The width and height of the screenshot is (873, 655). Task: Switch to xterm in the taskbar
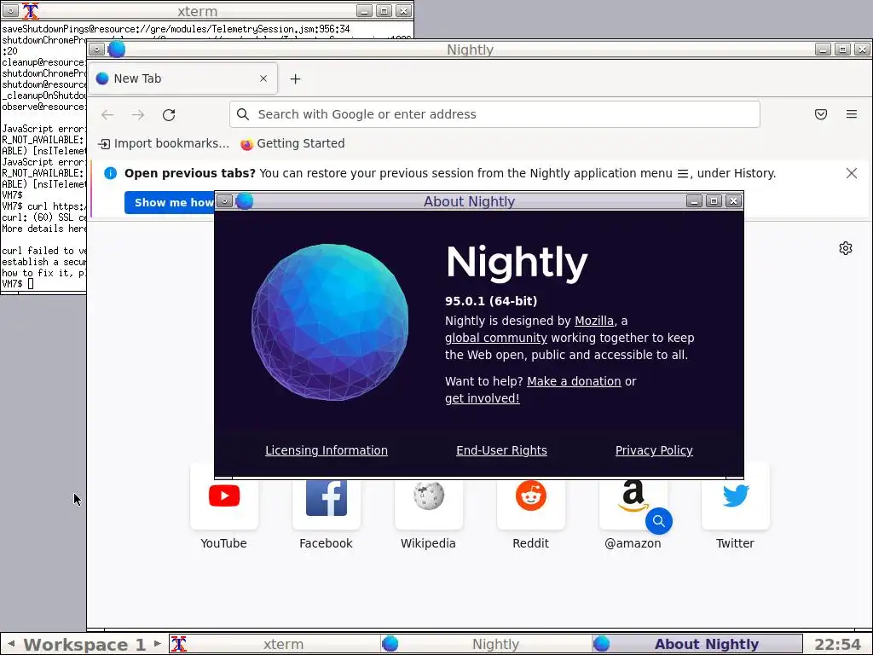(275, 645)
